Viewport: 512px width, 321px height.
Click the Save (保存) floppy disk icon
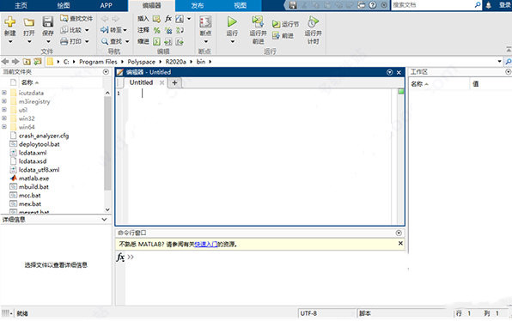48,21
